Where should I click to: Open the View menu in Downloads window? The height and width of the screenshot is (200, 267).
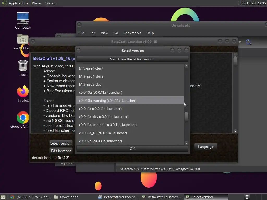(x=104, y=33)
